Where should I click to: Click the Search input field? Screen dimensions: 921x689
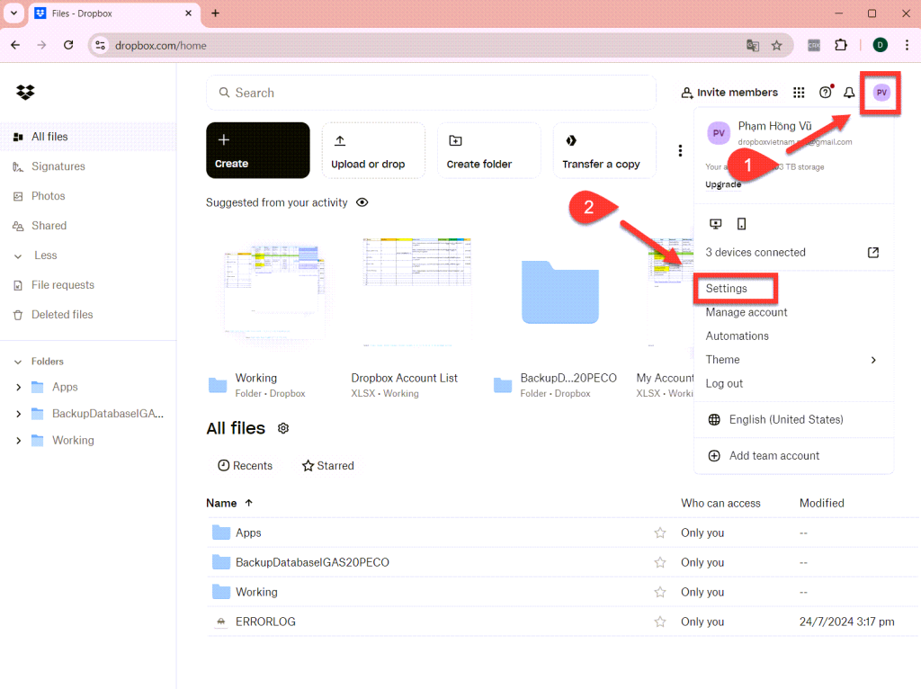coord(431,93)
